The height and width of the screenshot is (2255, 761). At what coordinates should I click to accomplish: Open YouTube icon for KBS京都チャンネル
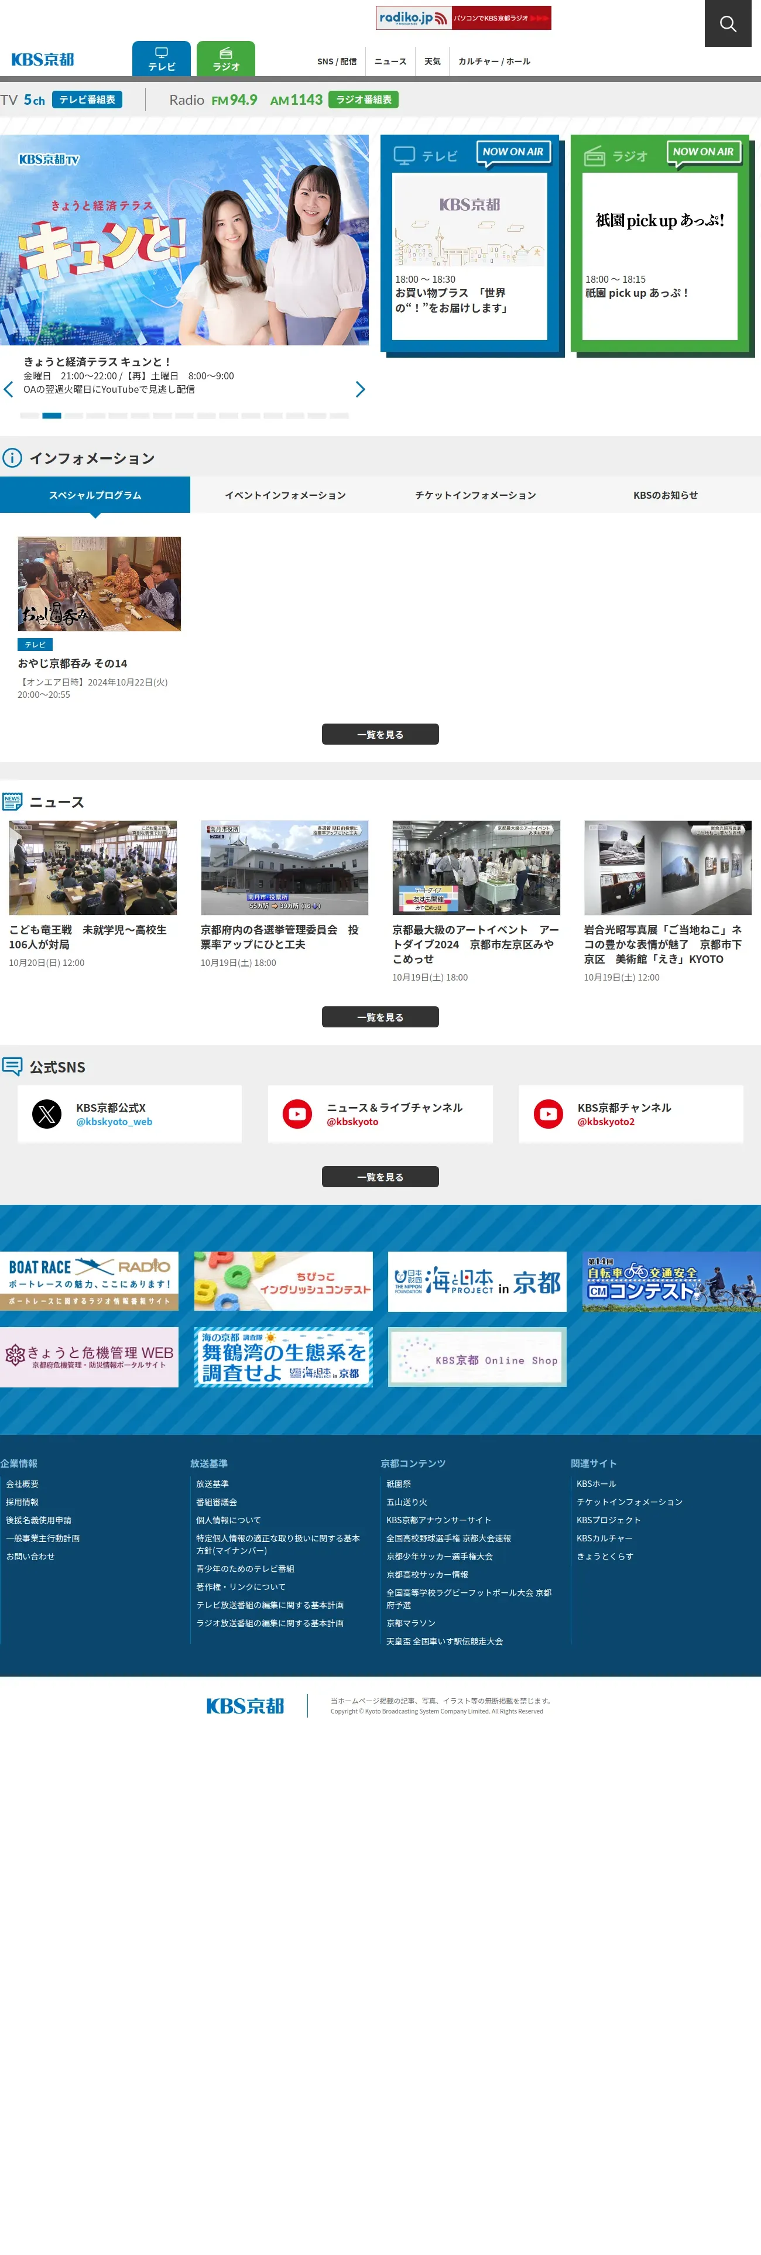pyautogui.click(x=549, y=1115)
